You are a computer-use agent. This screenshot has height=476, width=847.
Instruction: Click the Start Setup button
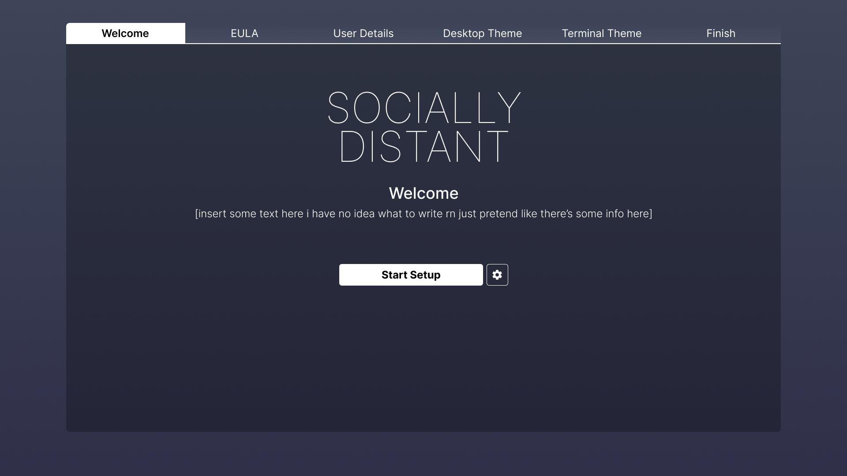411,275
